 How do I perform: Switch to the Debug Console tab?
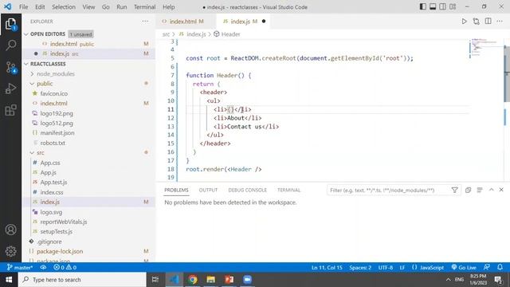tap(247, 190)
